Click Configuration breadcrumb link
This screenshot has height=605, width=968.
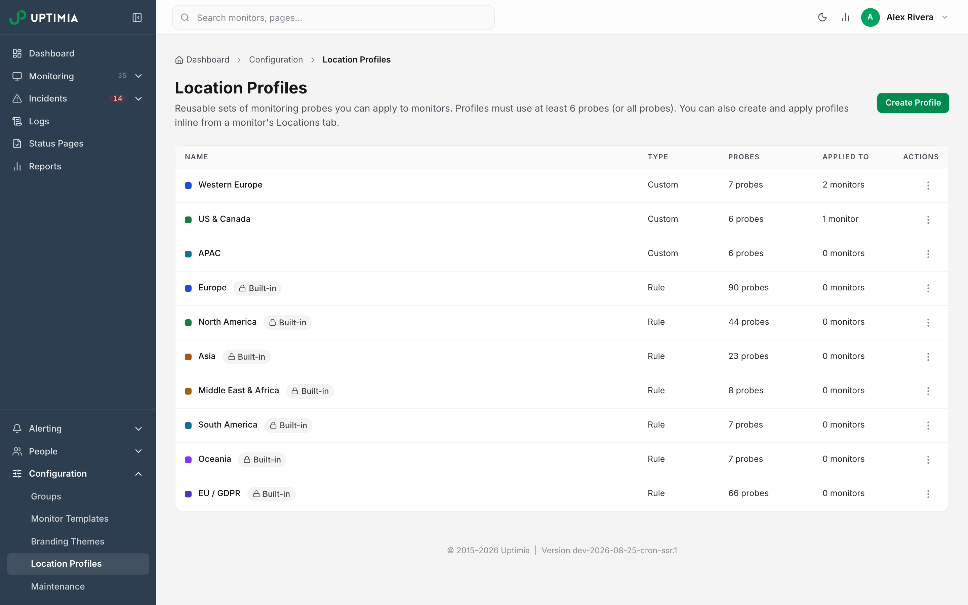[276, 59]
